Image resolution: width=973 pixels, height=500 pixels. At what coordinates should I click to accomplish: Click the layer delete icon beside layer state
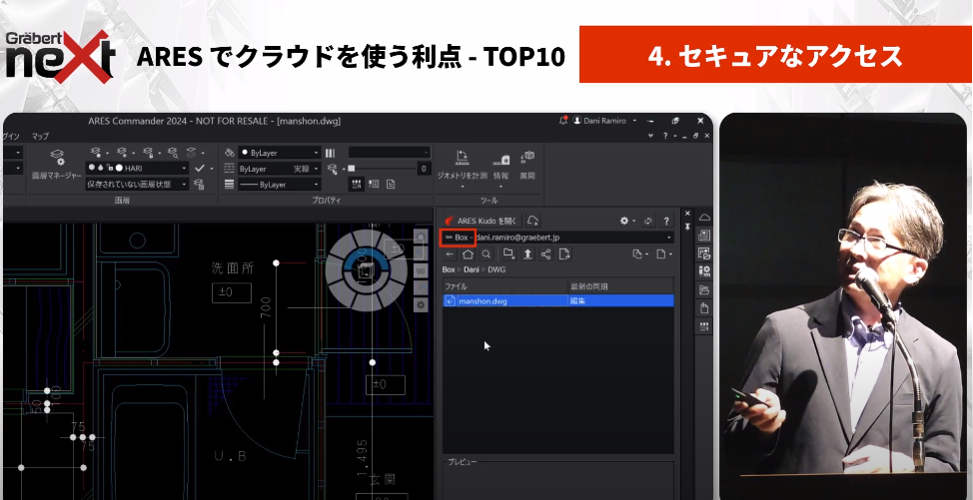pos(199,184)
